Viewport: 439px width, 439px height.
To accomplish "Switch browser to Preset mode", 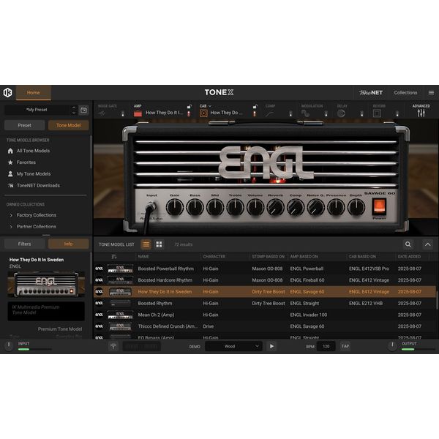I will pos(24,125).
